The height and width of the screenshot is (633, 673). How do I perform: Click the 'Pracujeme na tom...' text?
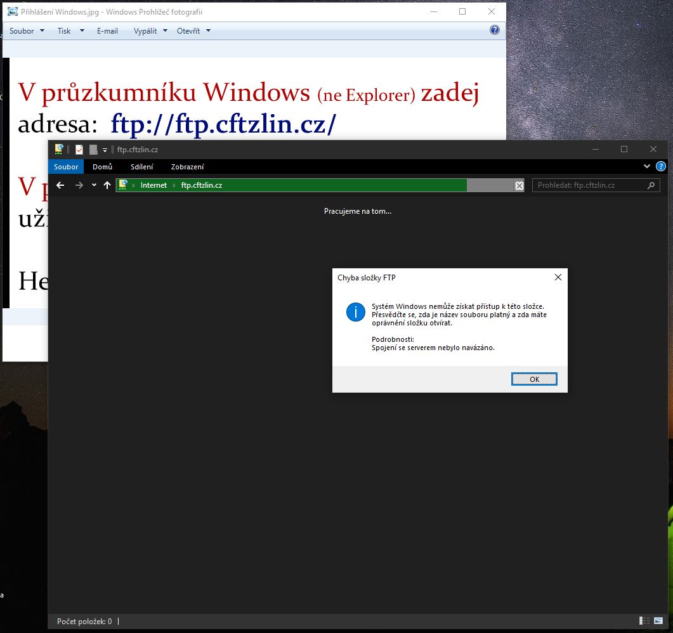(358, 211)
